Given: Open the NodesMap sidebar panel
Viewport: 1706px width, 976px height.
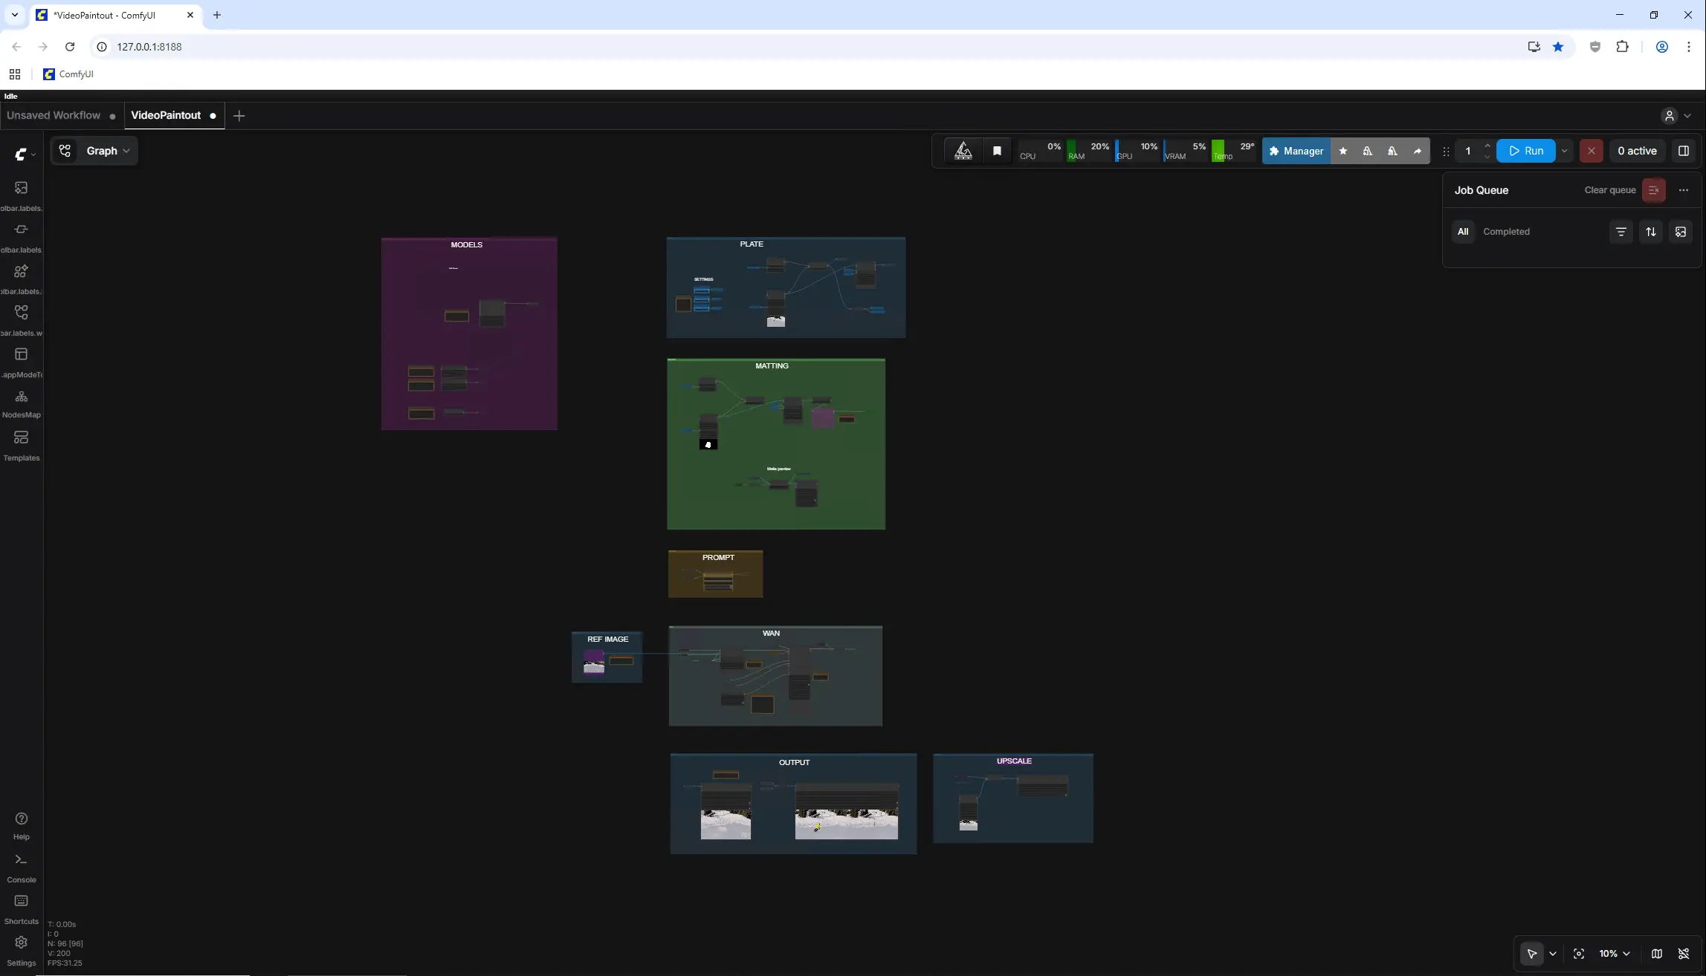Looking at the screenshot, I should coord(21,403).
